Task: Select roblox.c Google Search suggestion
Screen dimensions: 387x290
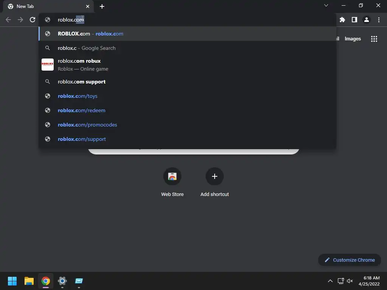Action: tap(187, 48)
